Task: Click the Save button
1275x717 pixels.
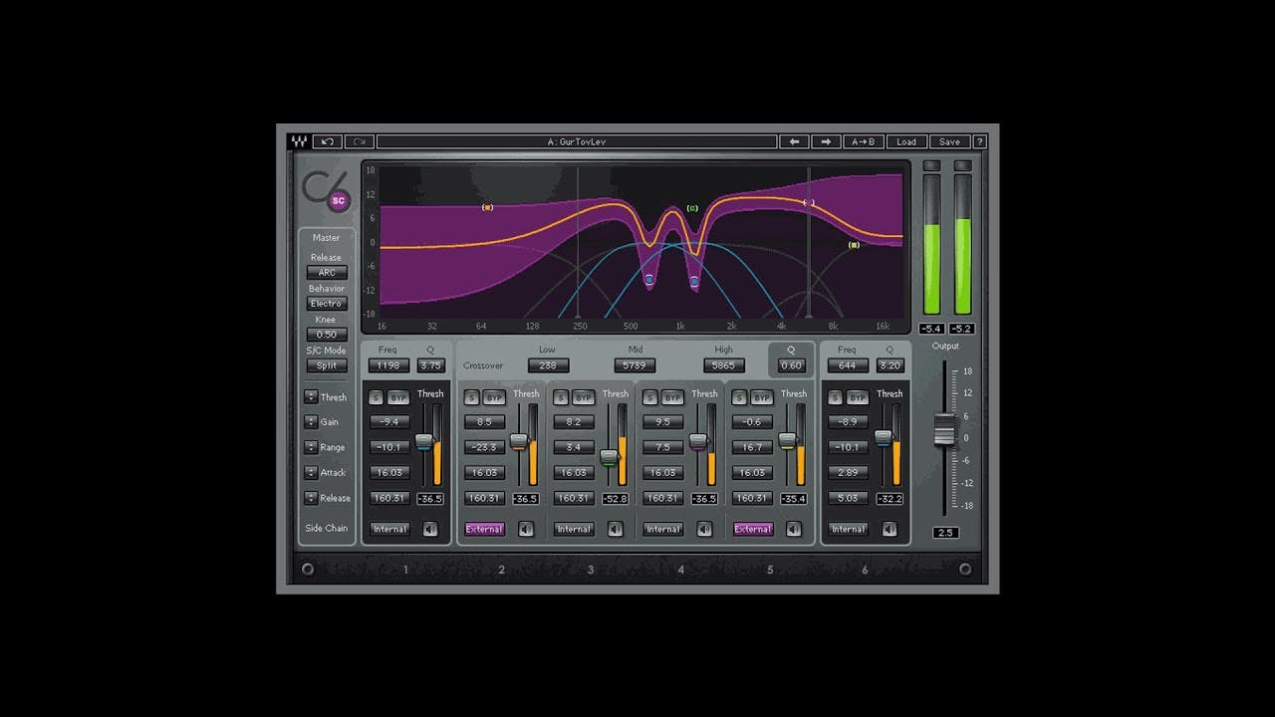Action: click(948, 141)
